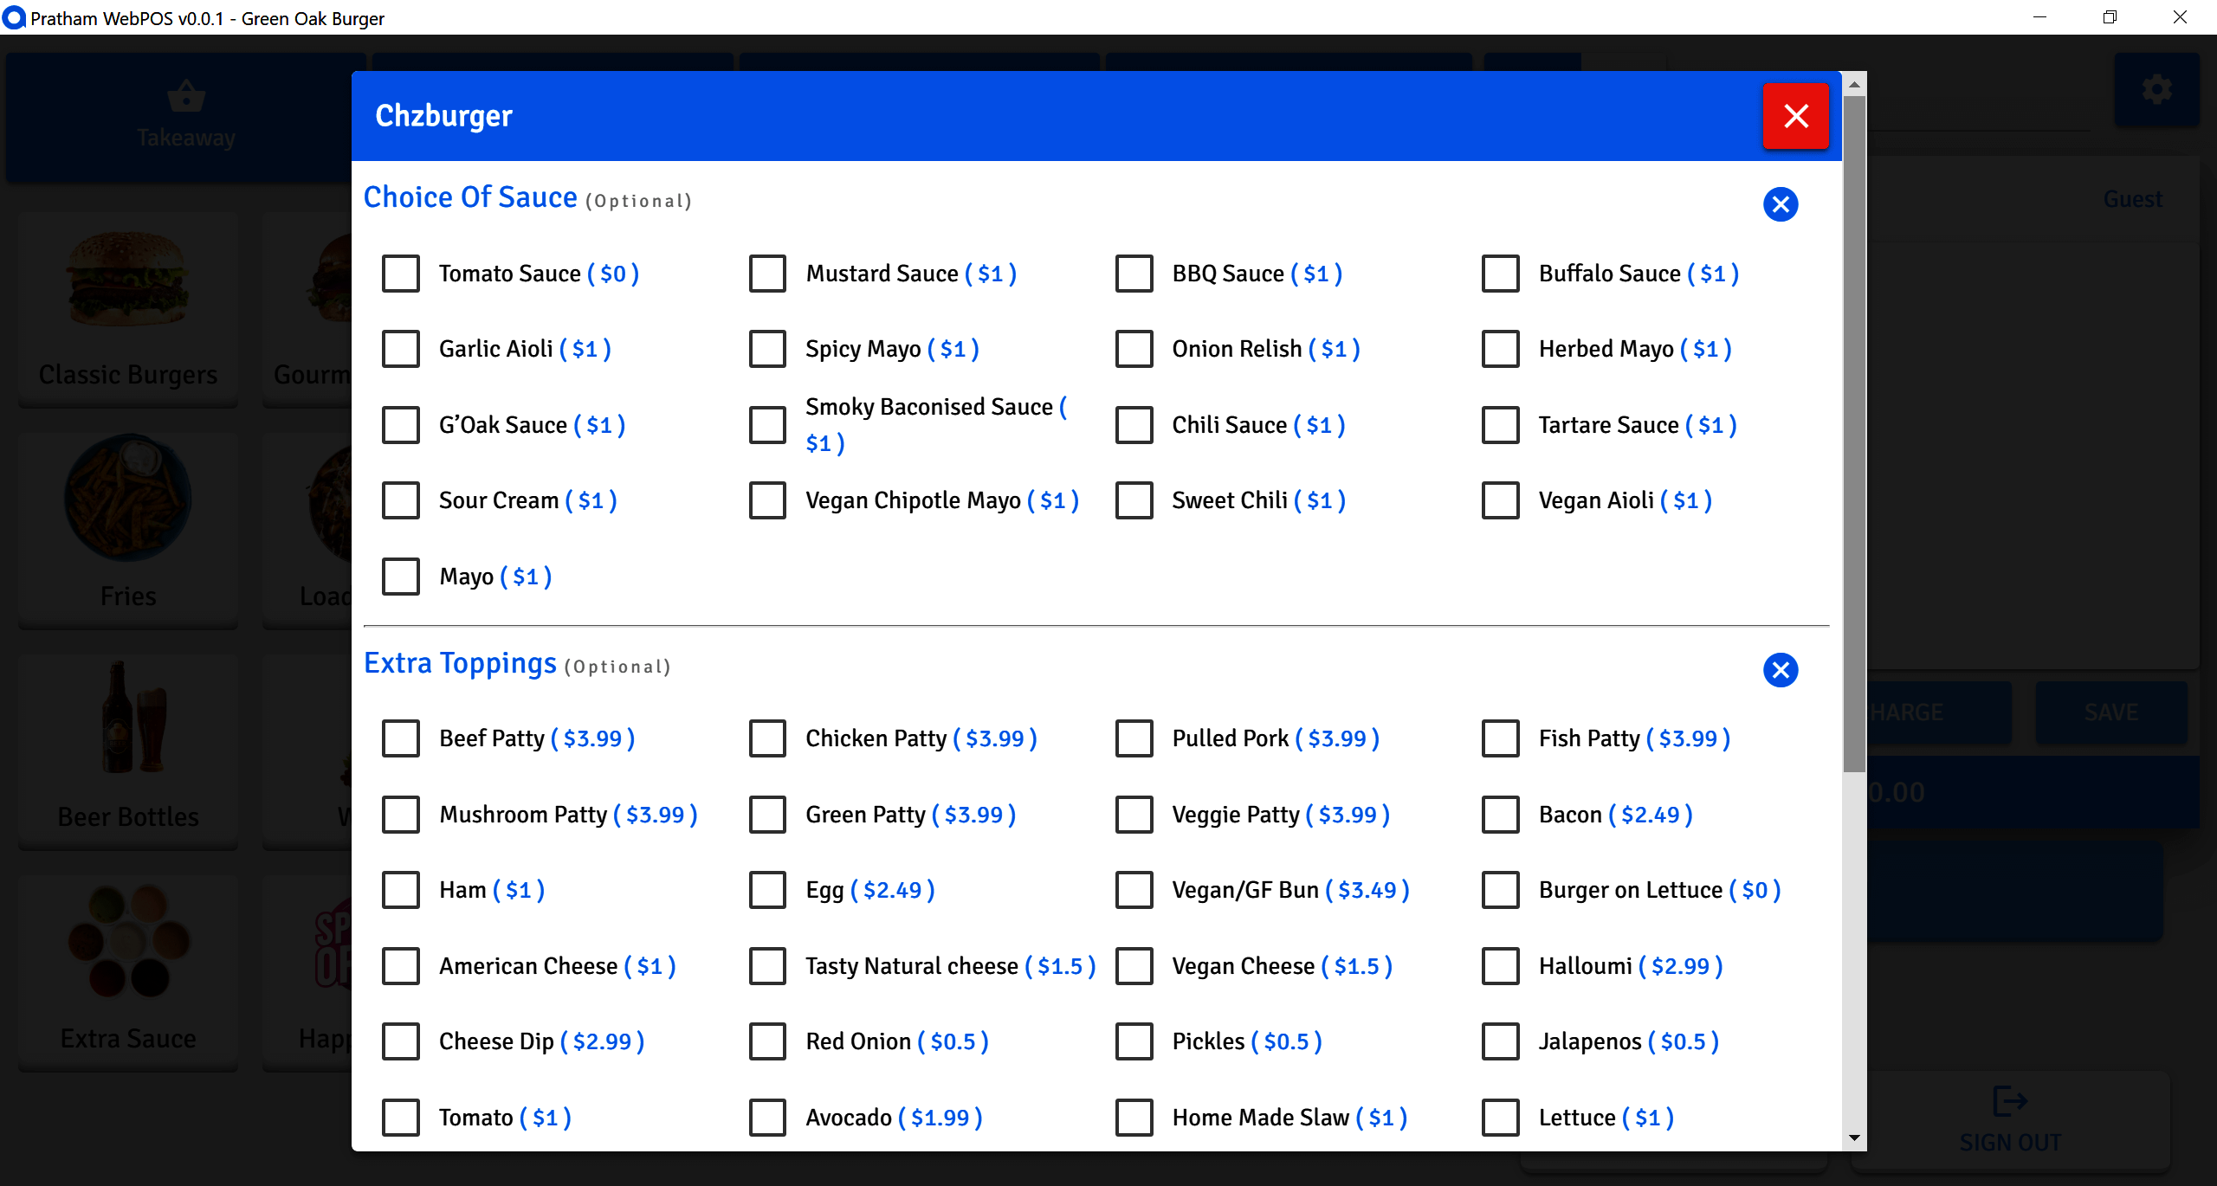Tick the Burger on Lettuce option
The height and width of the screenshot is (1186, 2217).
[x=1500, y=889]
